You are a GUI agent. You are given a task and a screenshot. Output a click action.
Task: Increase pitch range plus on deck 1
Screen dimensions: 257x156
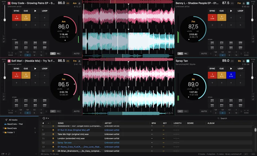point(12,53)
